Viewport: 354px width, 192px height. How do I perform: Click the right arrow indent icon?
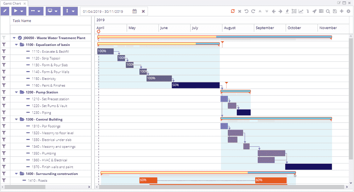pos(280,11)
